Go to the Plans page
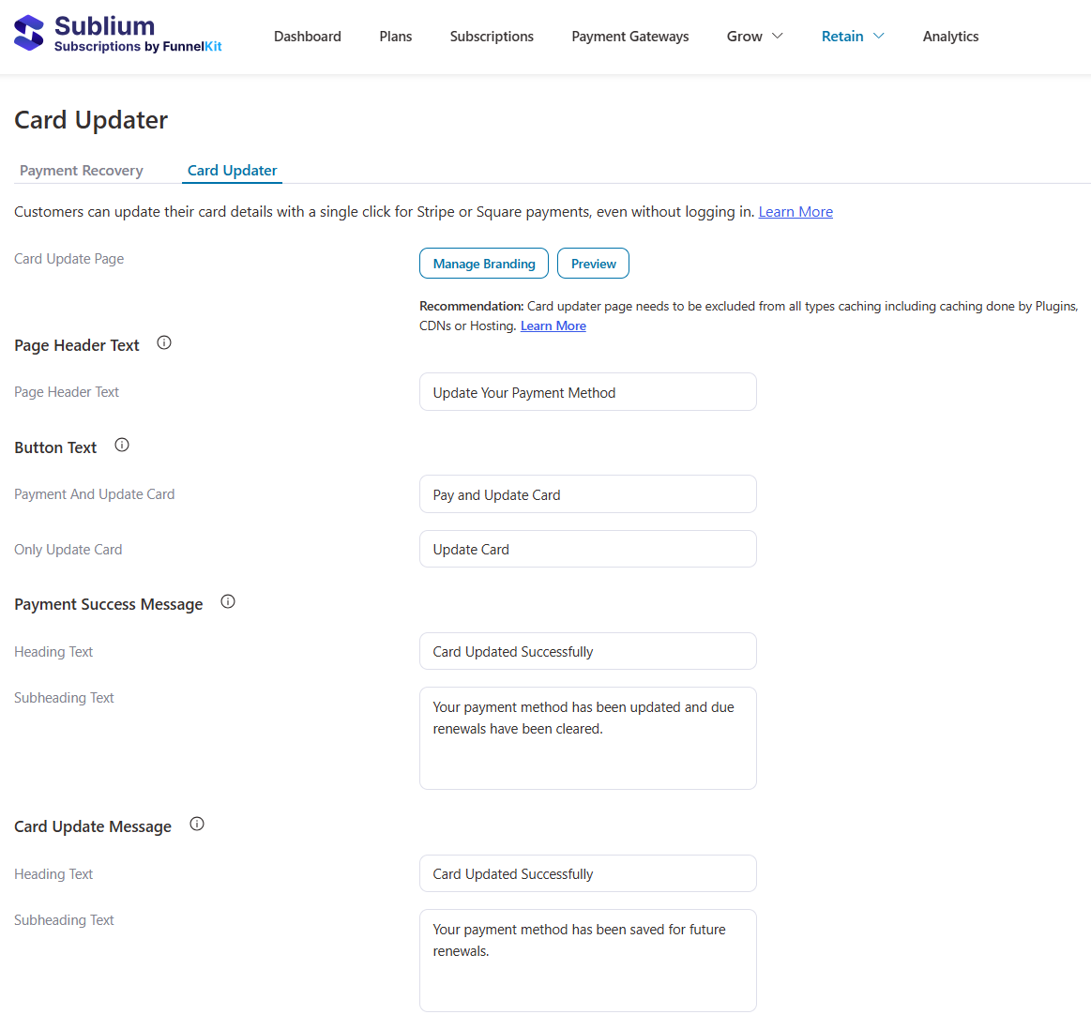 pos(395,37)
